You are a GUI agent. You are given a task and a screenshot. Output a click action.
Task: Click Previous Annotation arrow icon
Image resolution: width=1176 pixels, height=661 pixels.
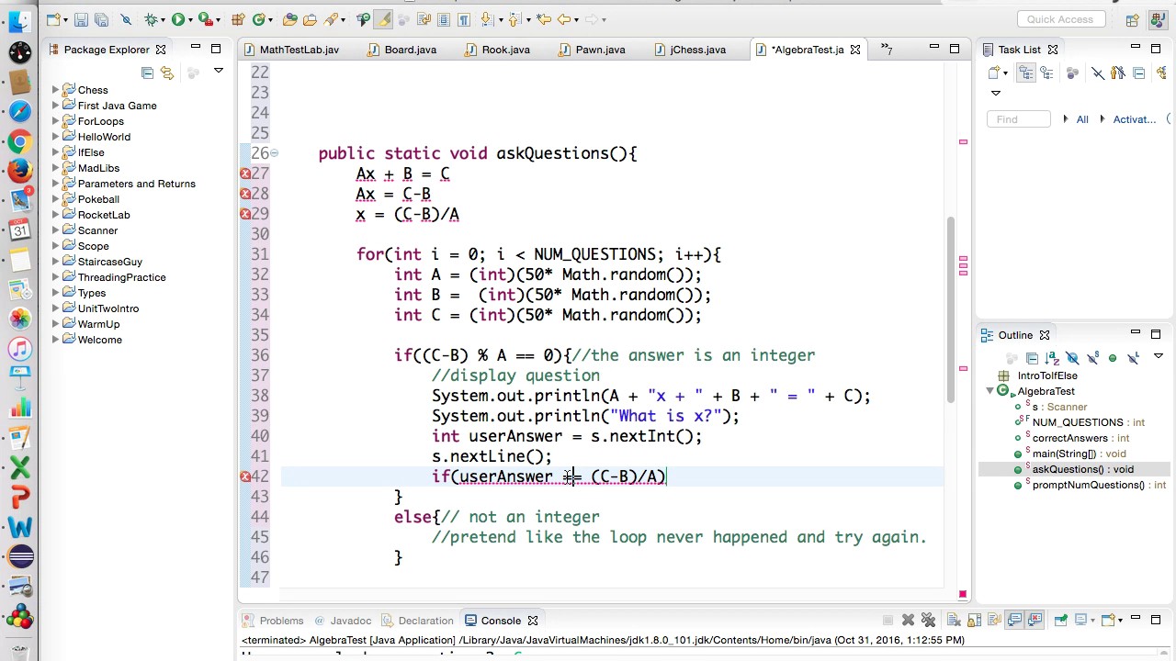(514, 19)
